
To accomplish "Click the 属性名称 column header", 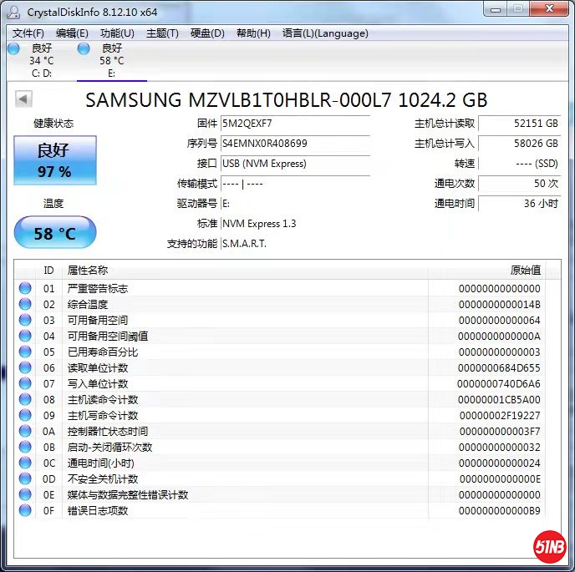I will 88,271.
